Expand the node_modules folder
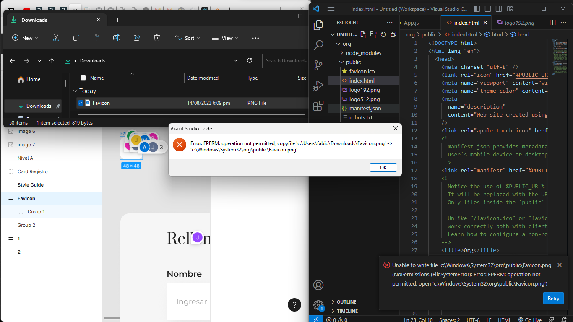Screen dimensions: 573x322 pyautogui.click(x=364, y=53)
